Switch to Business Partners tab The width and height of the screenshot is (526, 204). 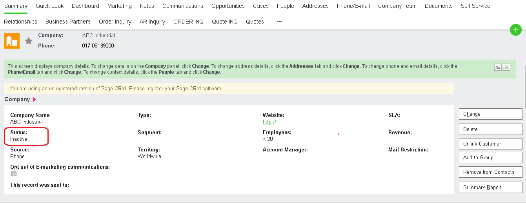[x=68, y=22]
